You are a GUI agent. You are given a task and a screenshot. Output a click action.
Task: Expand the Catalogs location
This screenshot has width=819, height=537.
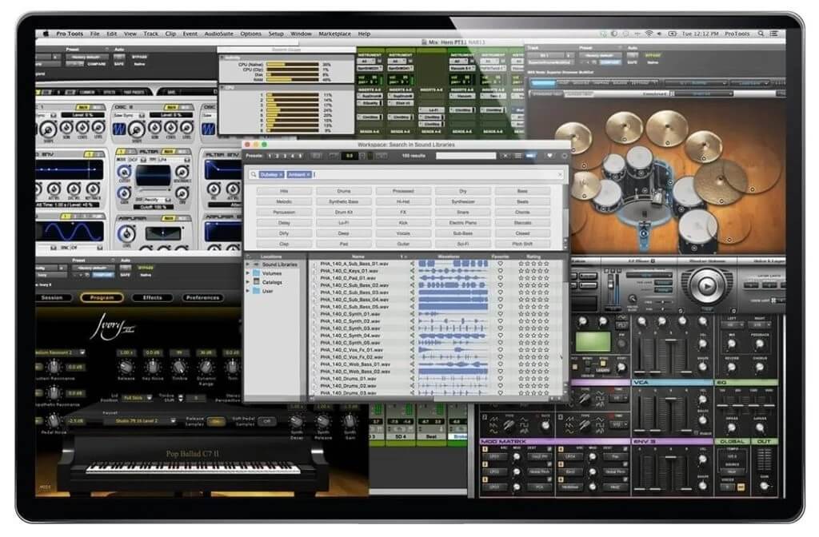click(x=248, y=282)
